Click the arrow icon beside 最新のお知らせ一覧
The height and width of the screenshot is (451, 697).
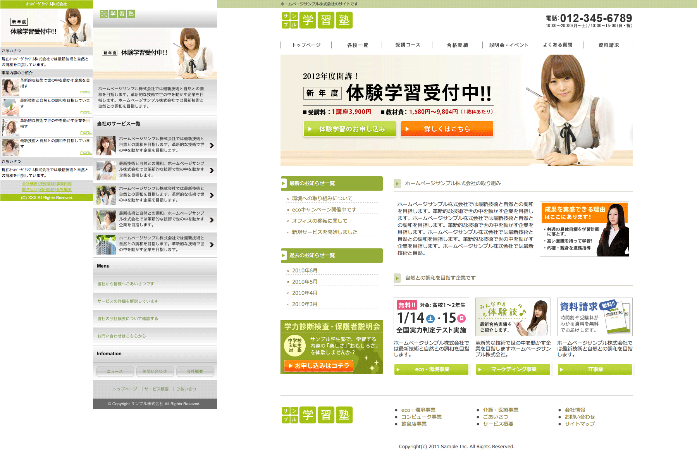point(284,184)
